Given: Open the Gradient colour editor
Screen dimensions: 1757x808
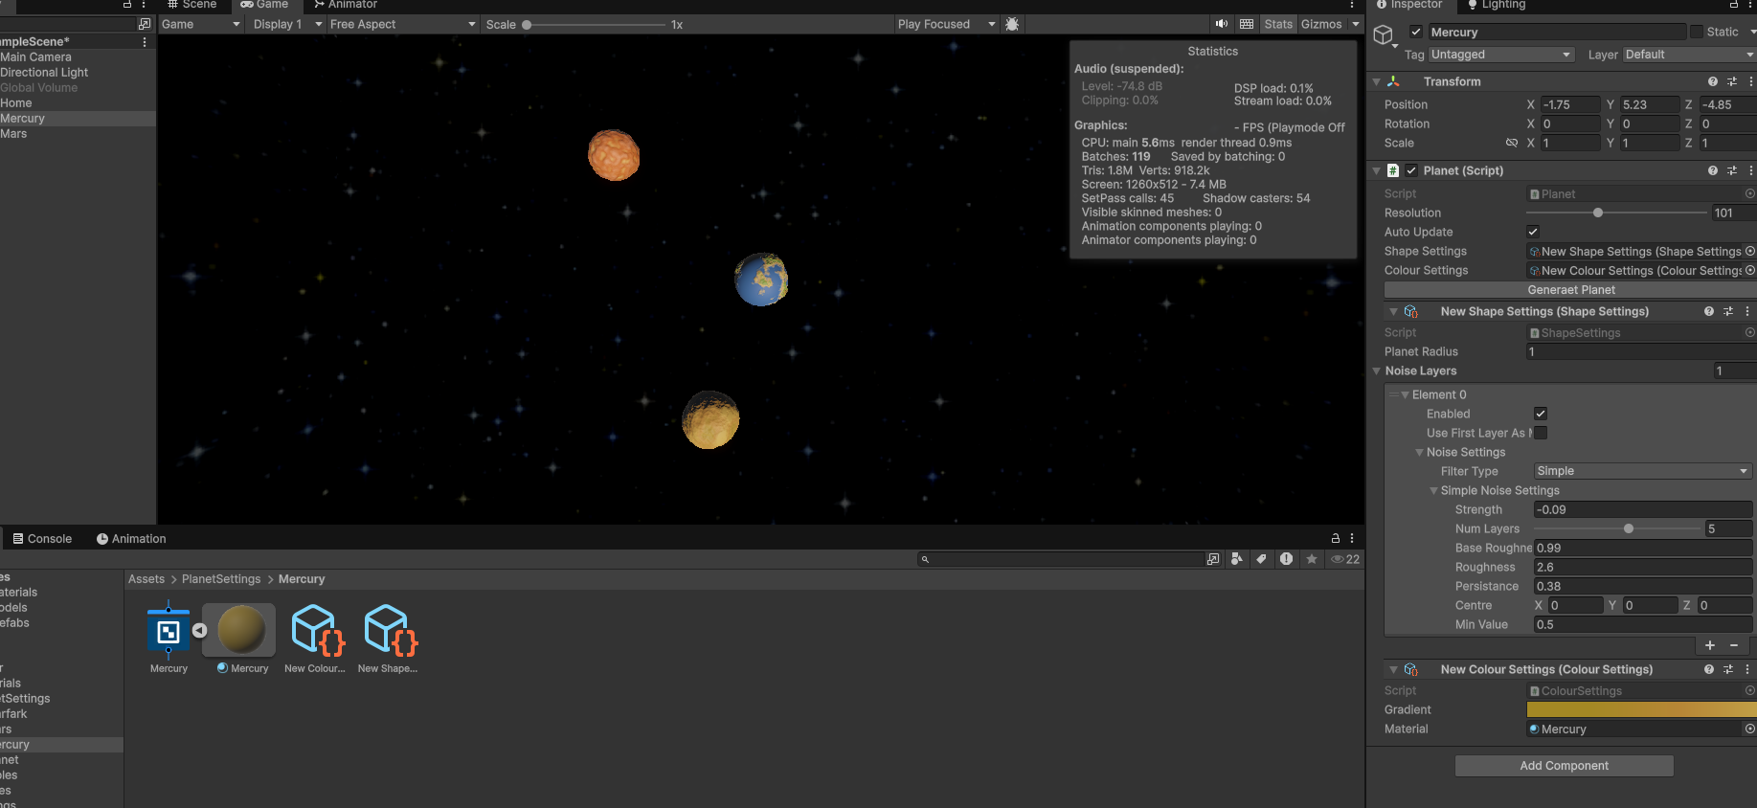Looking at the screenshot, I should (x=1641, y=709).
